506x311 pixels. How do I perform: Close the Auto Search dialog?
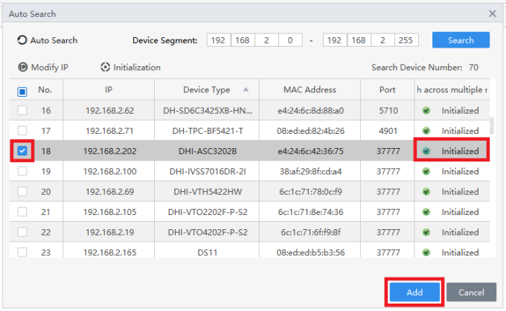pos(492,13)
